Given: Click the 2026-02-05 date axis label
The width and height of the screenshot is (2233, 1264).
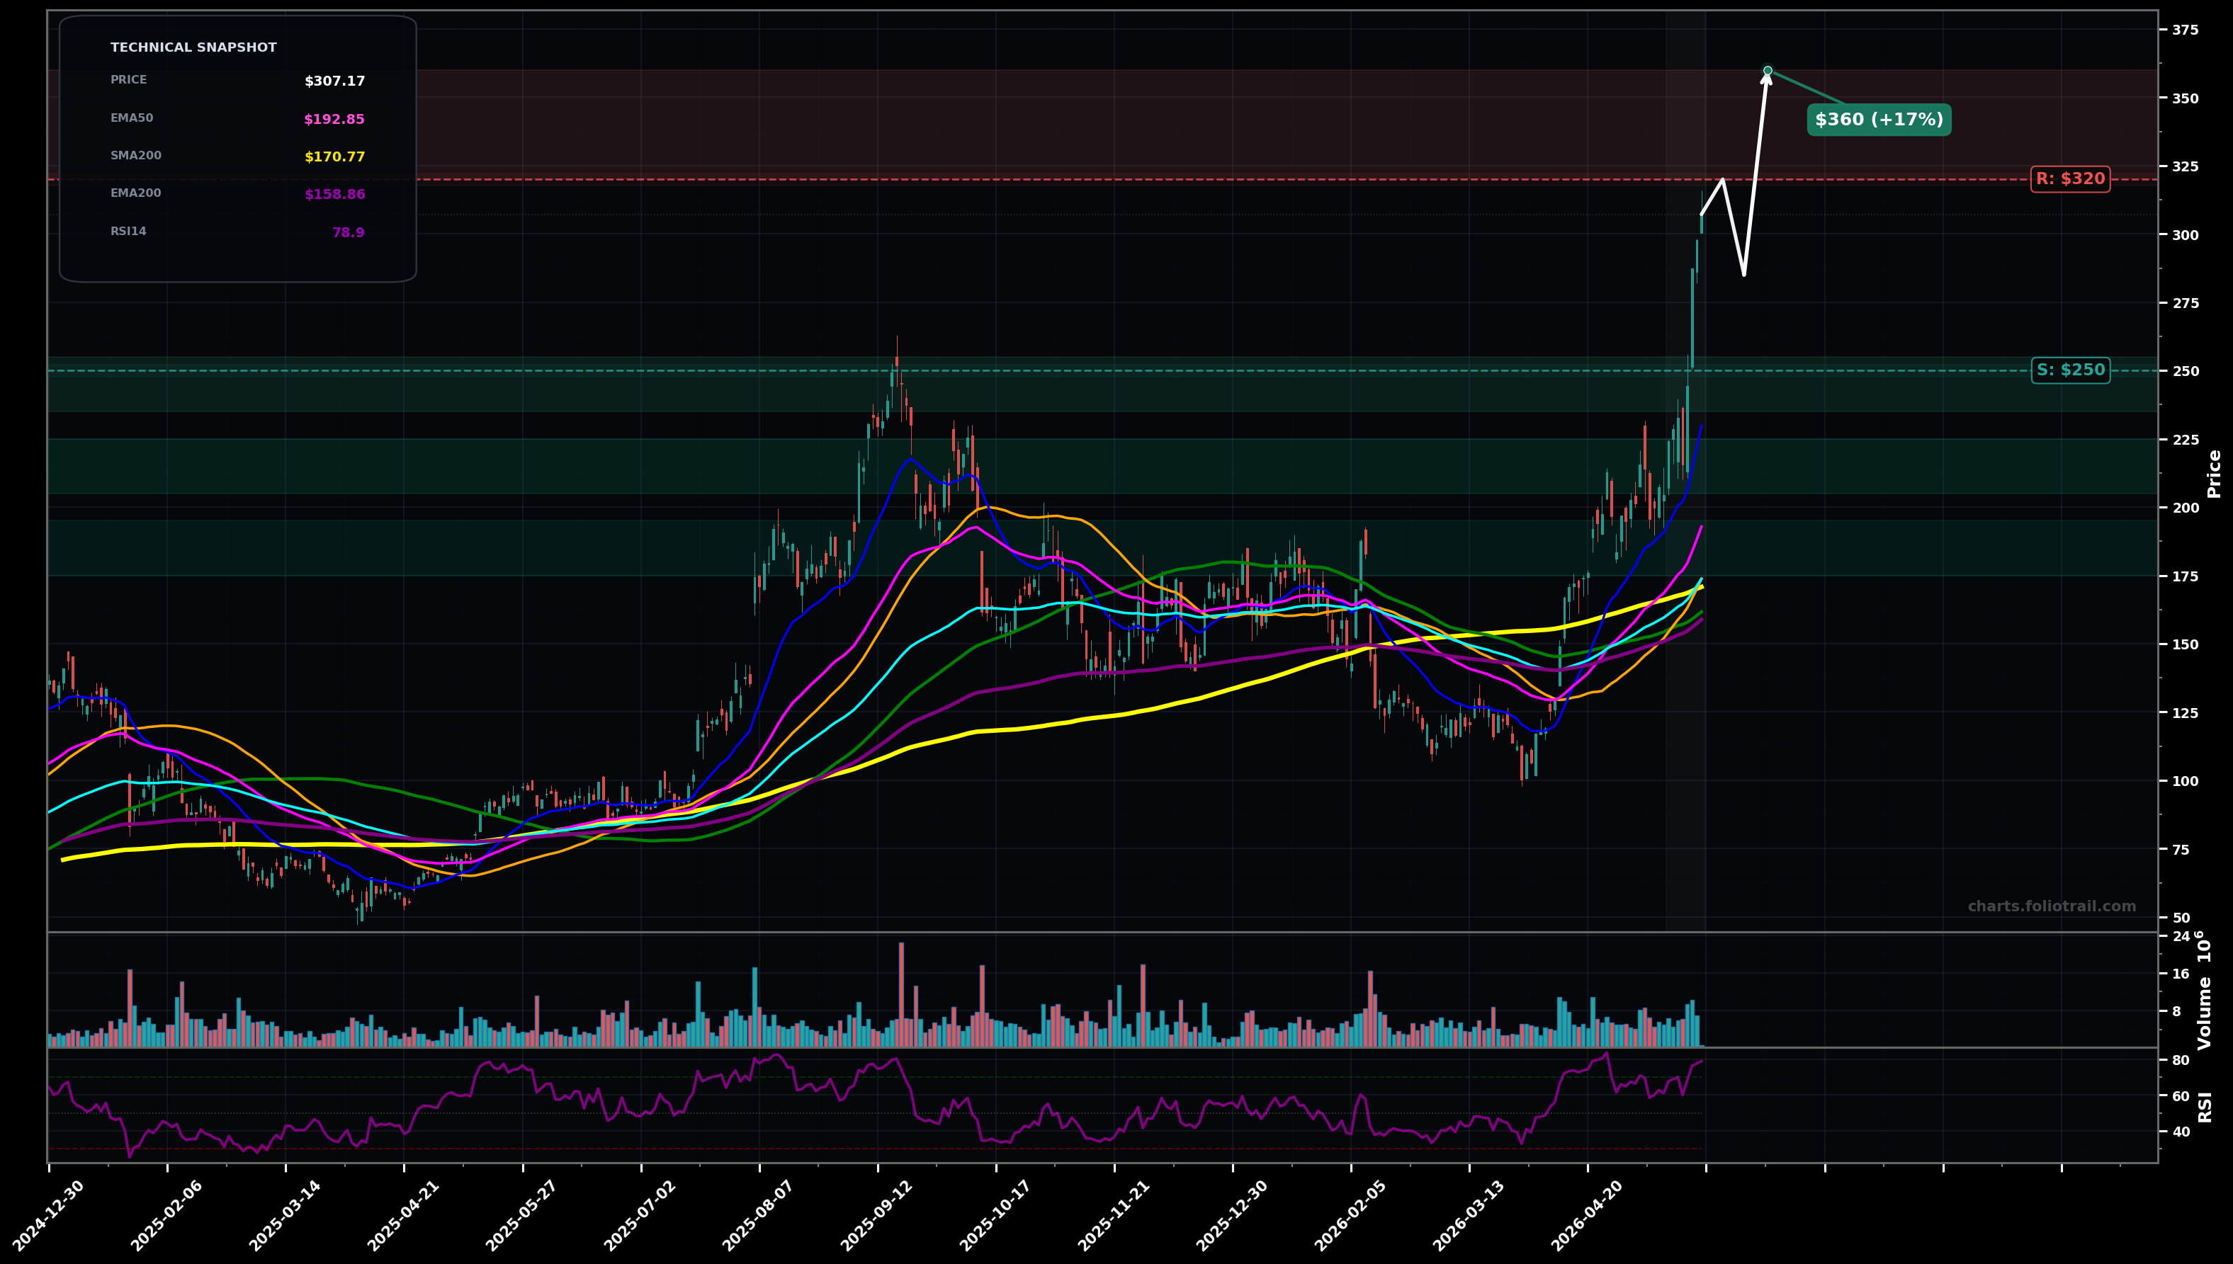Looking at the screenshot, I should (x=1349, y=1215).
